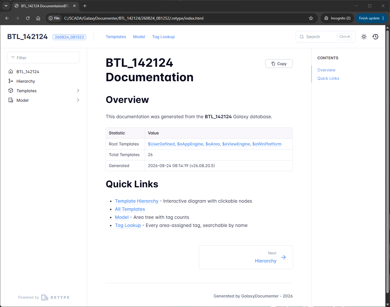Go back using browser back arrow

coord(7,18)
